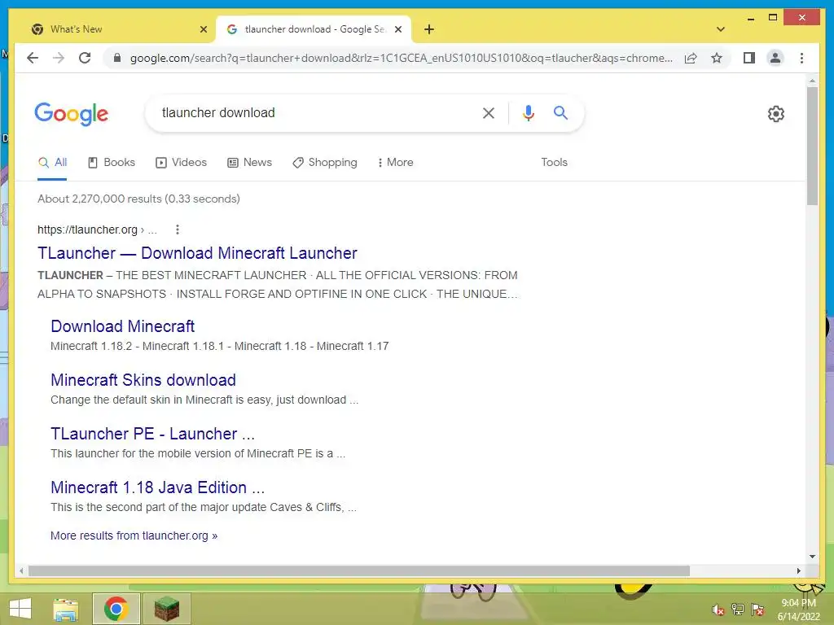This screenshot has width=834, height=625.
Task: Open TLauncher — Download Minecraft Launcher result
Action: 197,253
